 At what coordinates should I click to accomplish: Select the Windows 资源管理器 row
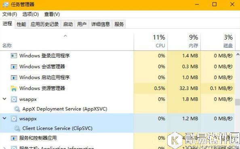[118, 88]
